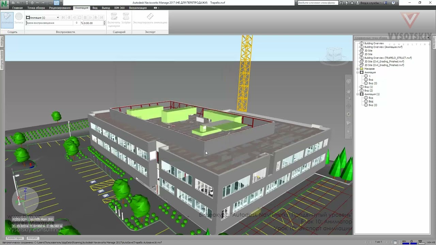Open the Scripter tool
The image size is (436, 245).
tap(126, 19)
